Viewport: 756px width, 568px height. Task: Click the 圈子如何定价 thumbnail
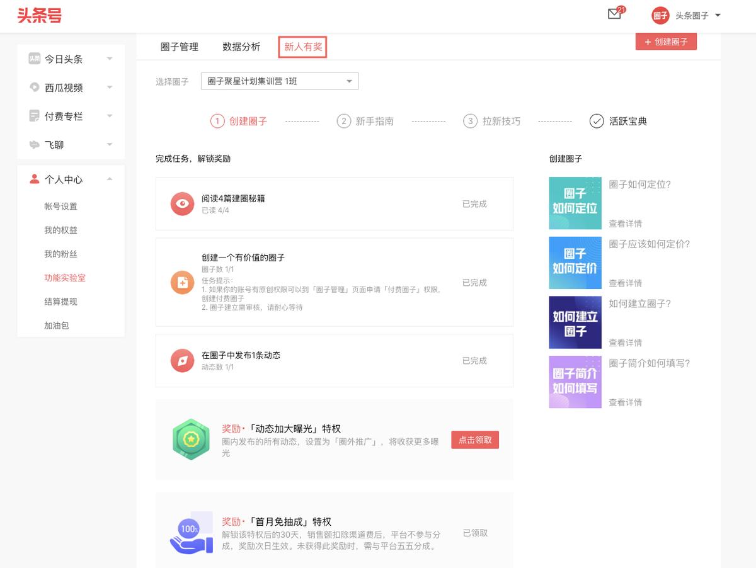[575, 263]
